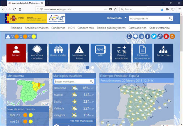Open Predicción España weather map
Screen dimensions: 183x126
(136, 104)
